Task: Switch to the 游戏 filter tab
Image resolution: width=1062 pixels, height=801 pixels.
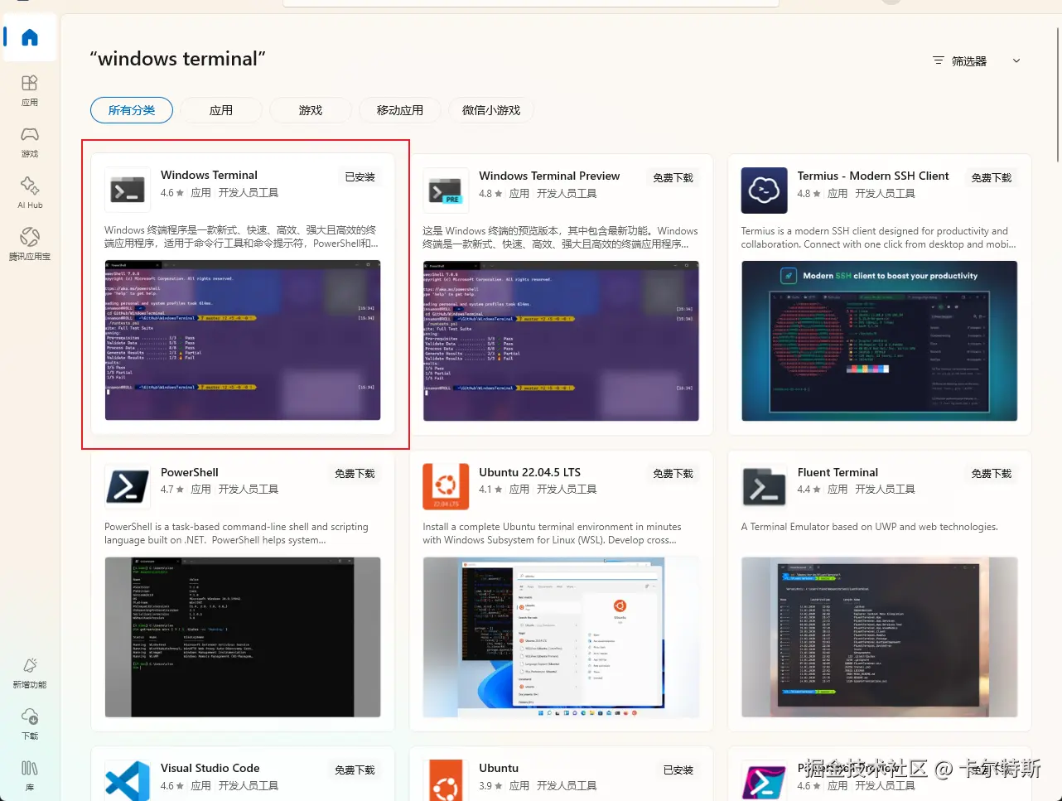Action: [310, 109]
